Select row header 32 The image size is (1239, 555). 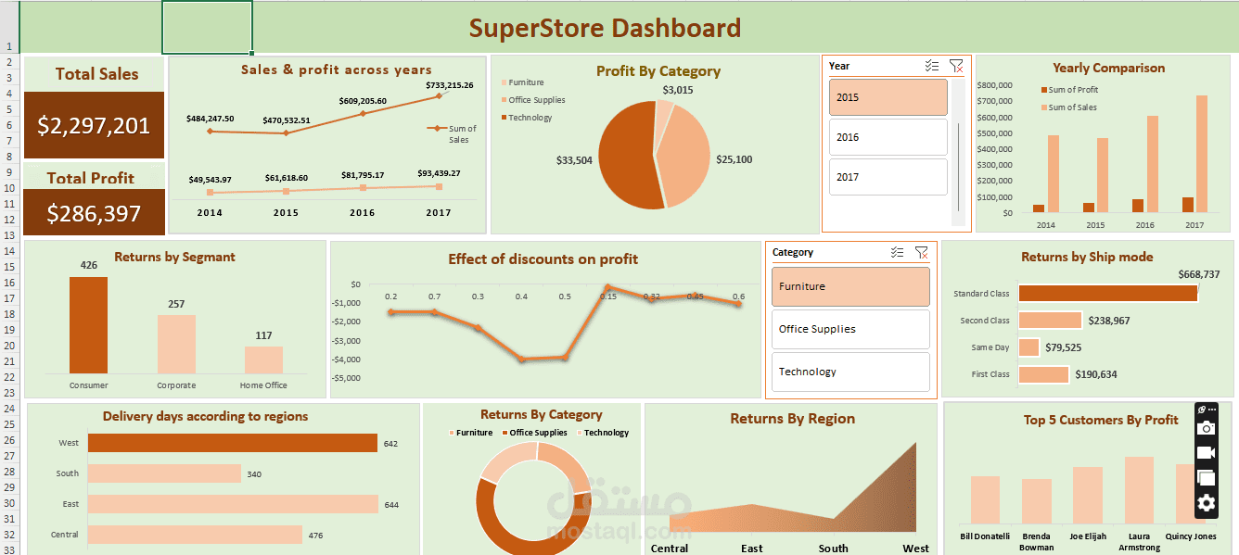[8, 535]
